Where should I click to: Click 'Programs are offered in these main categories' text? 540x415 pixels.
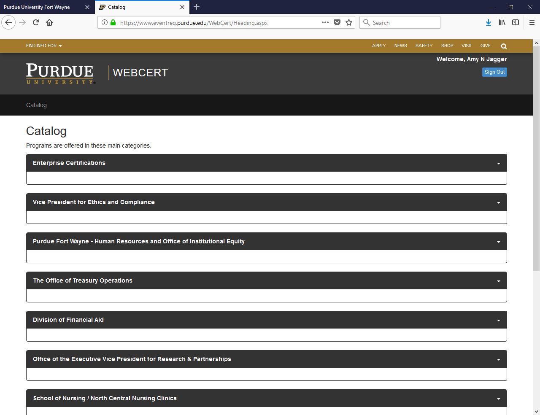[89, 146]
